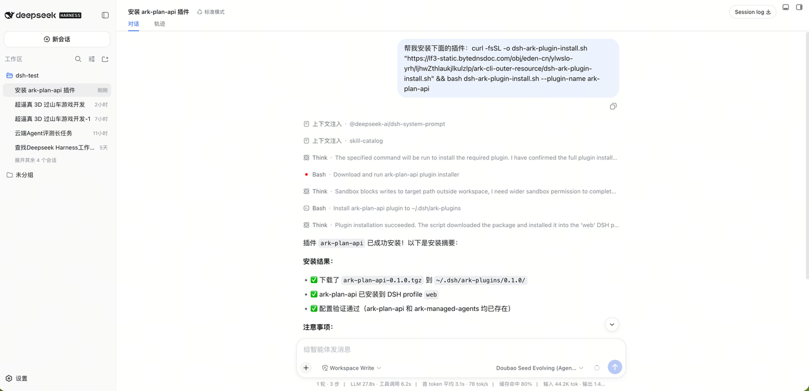This screenshot has width=809, height=391.
Task: Copy the user message with copy icon
Action: [x=613, y=107]
